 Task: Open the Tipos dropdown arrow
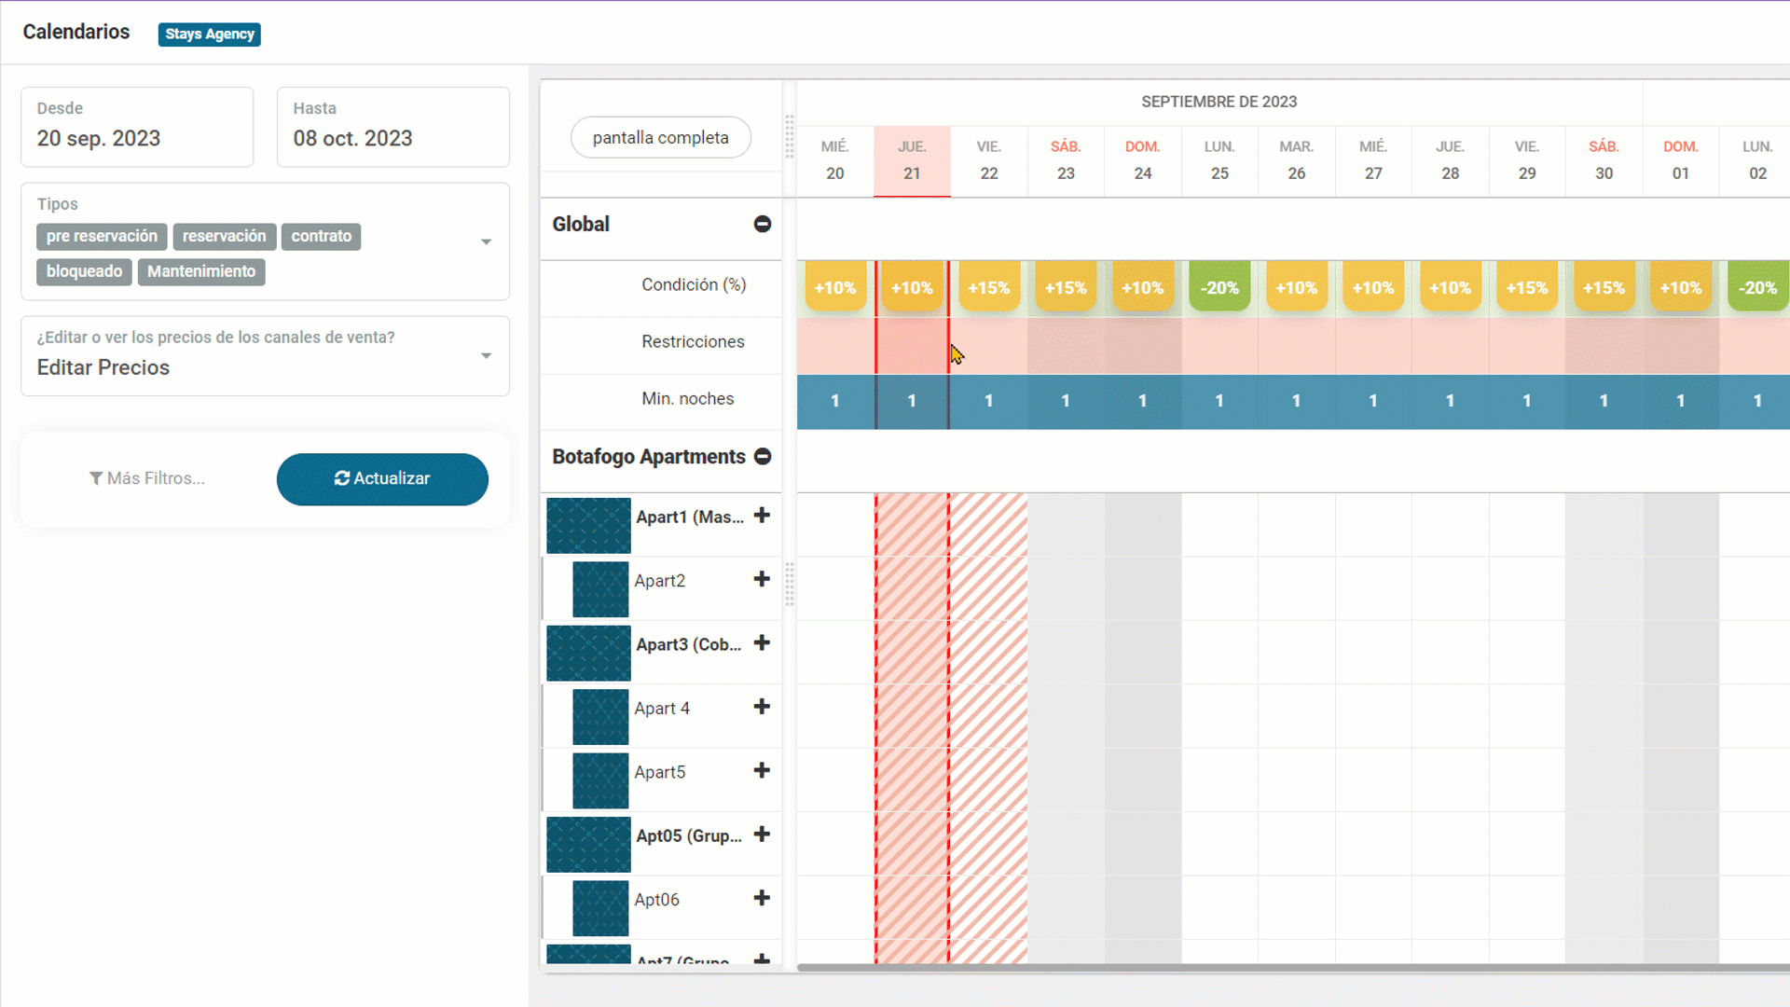(x=486, y=241)
